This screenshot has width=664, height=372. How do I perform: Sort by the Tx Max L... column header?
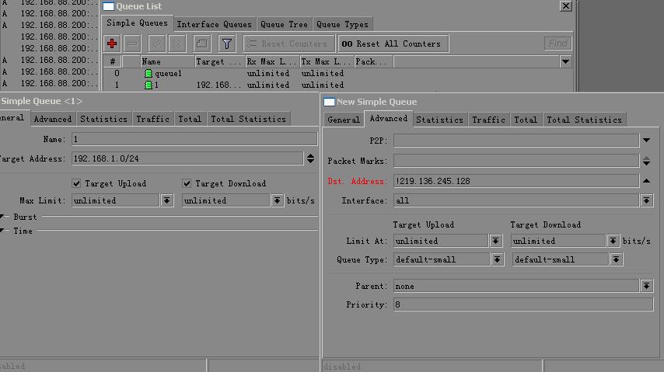tap(327, 62)
